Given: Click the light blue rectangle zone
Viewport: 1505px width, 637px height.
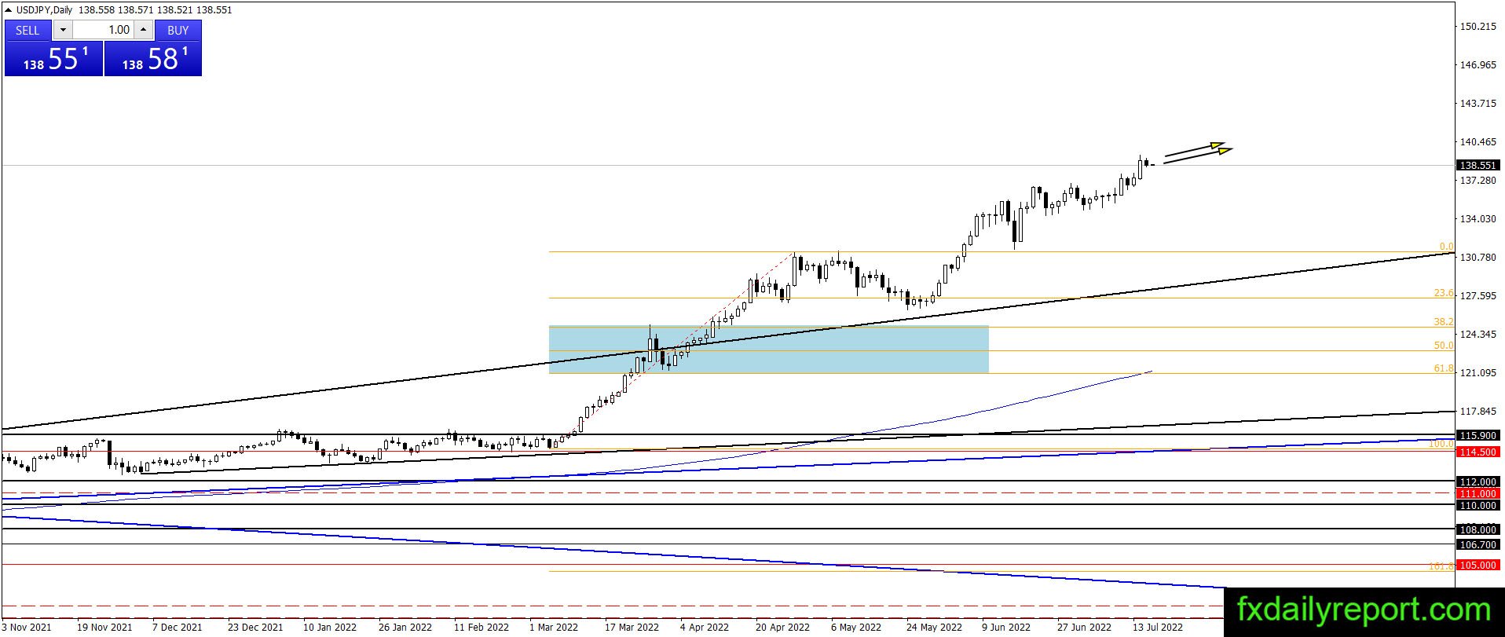Looking at the screenshot, I should tap(768, 350).
